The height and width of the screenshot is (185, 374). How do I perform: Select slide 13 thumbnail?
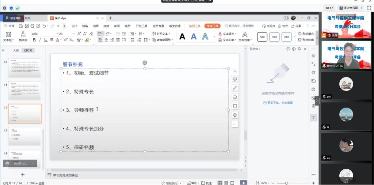[x=24, y=136]
